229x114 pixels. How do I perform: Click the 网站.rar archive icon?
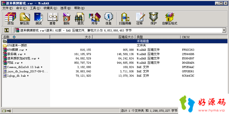(x=5, y=63)
